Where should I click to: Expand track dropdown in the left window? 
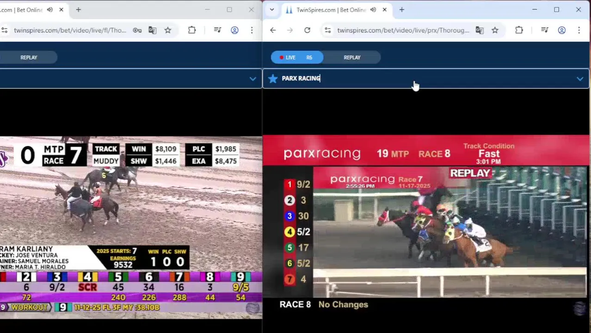point(252,79)
